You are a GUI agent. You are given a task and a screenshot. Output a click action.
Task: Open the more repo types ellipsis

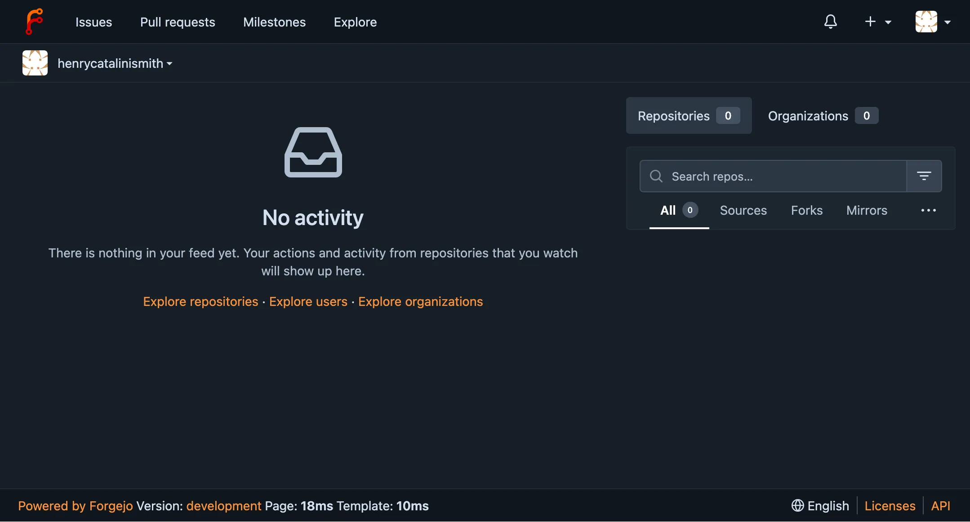[928, 210]
